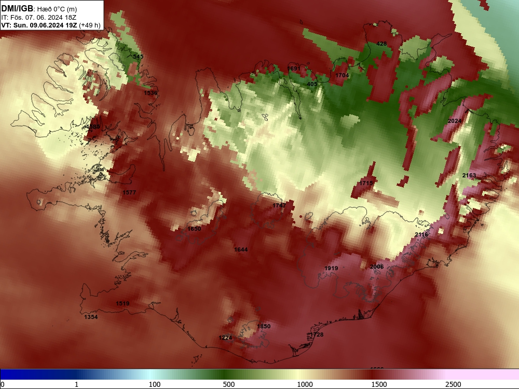Click the 1691 map value
This screenshot has width=519, height=389.
point(294,68)
